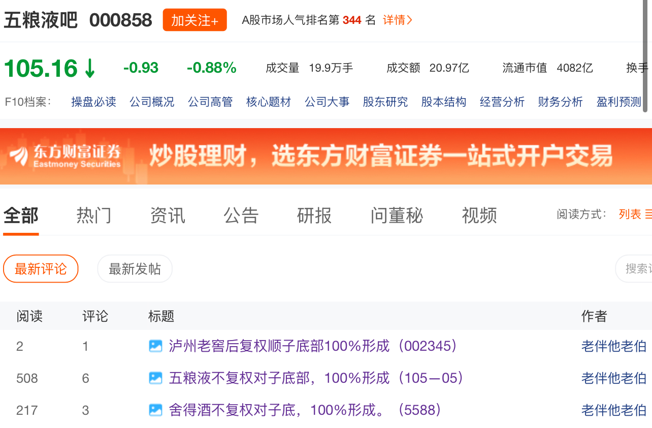This screenshot has width=652, height=428.
Task: Click the stock price 105.16
Action: click(41, 68)
